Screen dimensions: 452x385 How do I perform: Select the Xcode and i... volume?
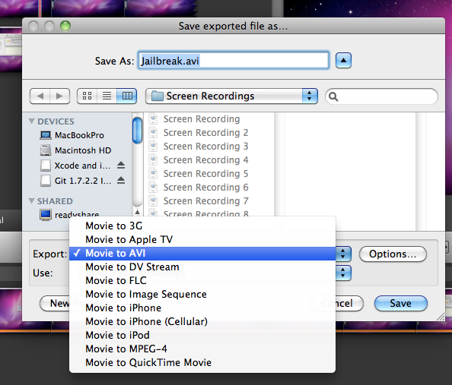coord(82,166)
